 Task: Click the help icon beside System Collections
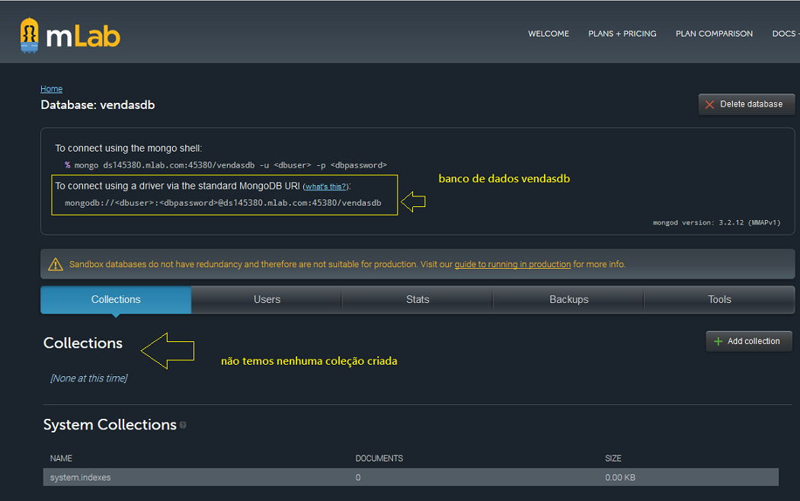click(x=183, y=425)
